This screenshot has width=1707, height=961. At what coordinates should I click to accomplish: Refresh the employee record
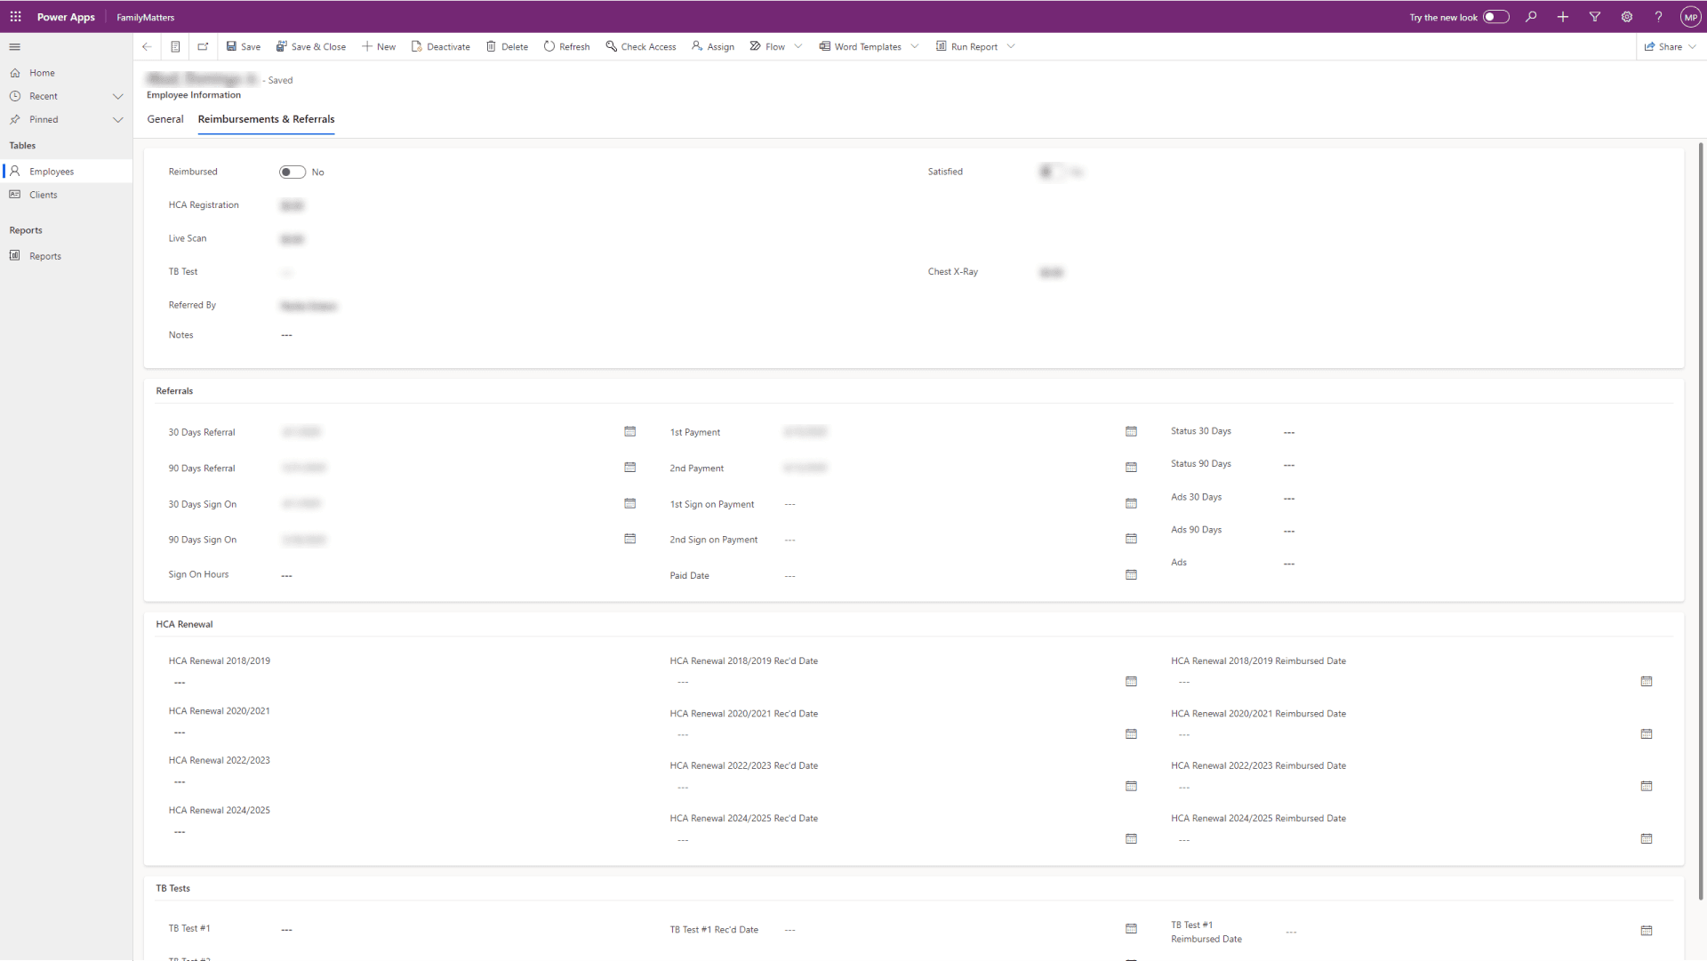click(x=566, y=46)
